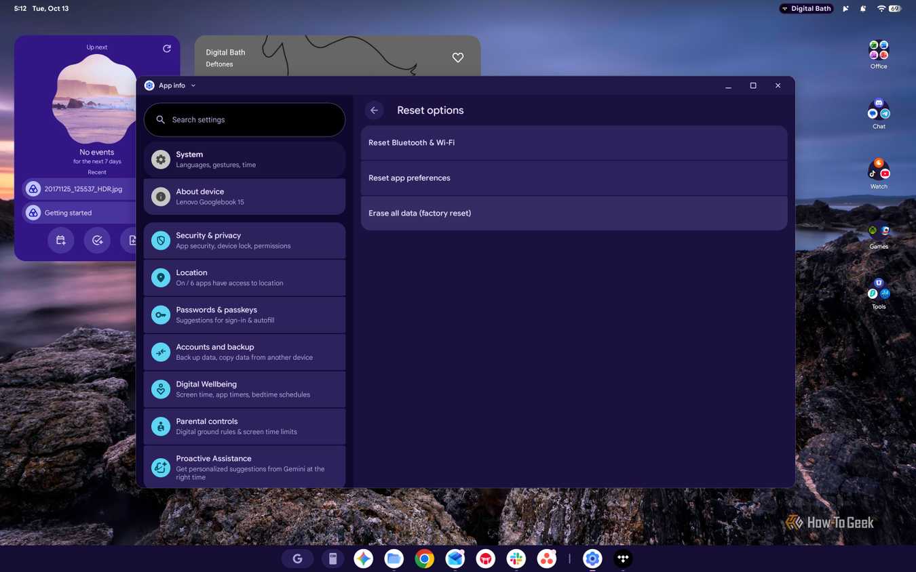Image resolution: width=916 pixels, height=572 pixels.
Task: Click the Wi-Fi icon in the status bar
Action: (881, 9)
